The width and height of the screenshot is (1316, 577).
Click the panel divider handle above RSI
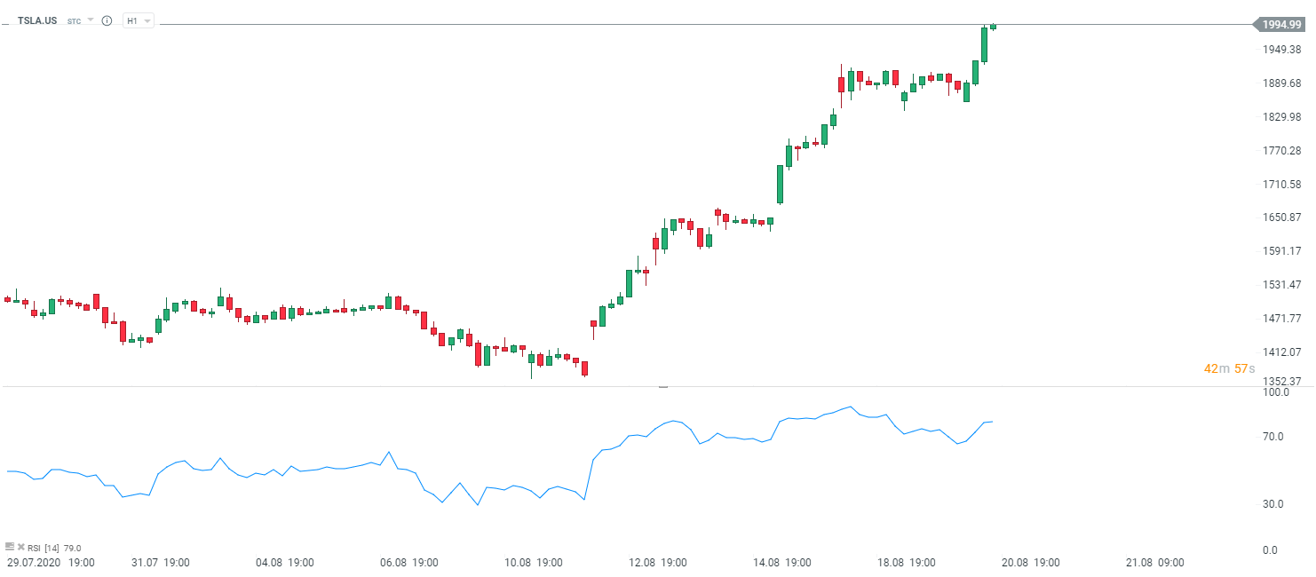pos(662,387)
